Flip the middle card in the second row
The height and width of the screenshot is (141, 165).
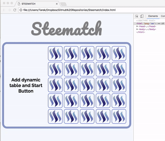coord(87,69)
